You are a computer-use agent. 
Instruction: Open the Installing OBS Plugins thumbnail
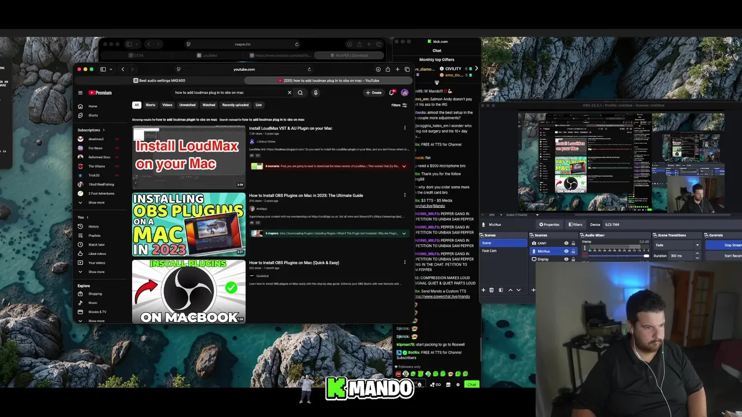click(x=188, y=224)
